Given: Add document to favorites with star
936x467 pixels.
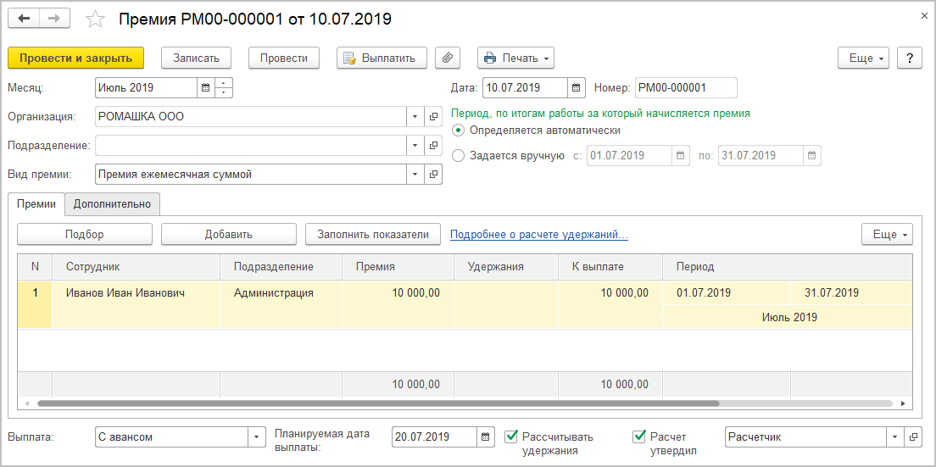Looking at the screenshot, I should click(97, 19).
